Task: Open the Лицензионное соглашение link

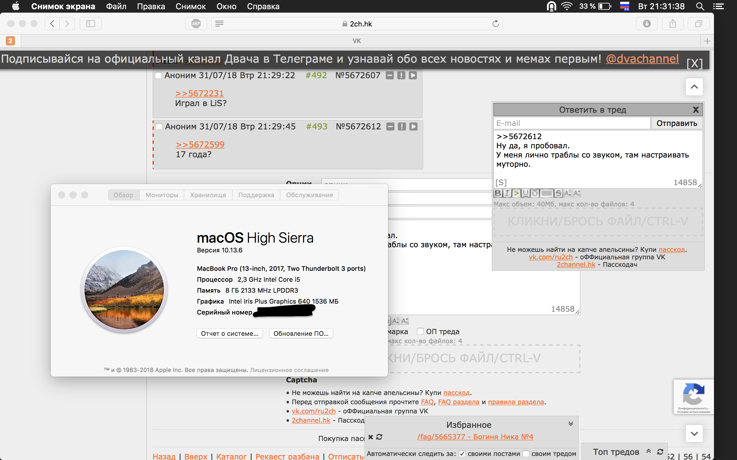Action: [289, 370]
